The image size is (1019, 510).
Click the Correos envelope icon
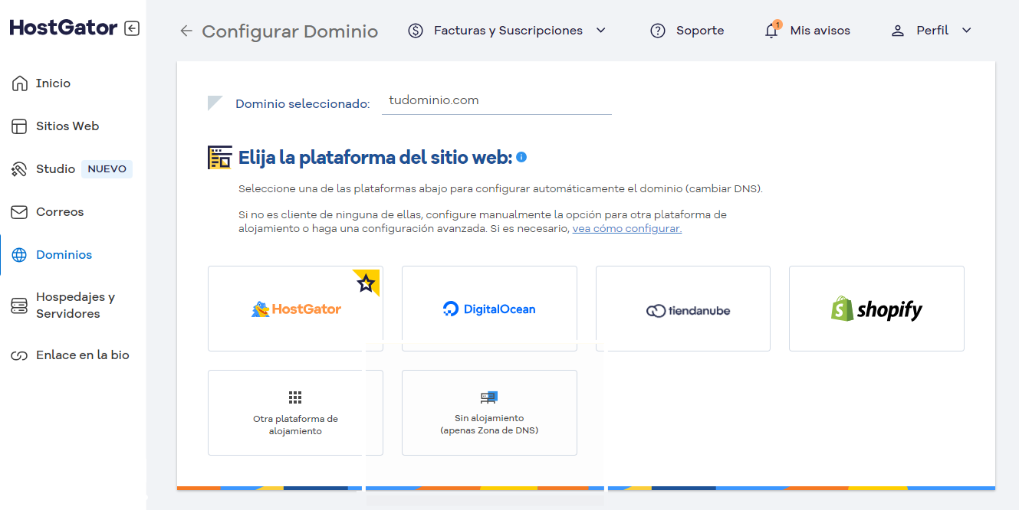[19, 212]
